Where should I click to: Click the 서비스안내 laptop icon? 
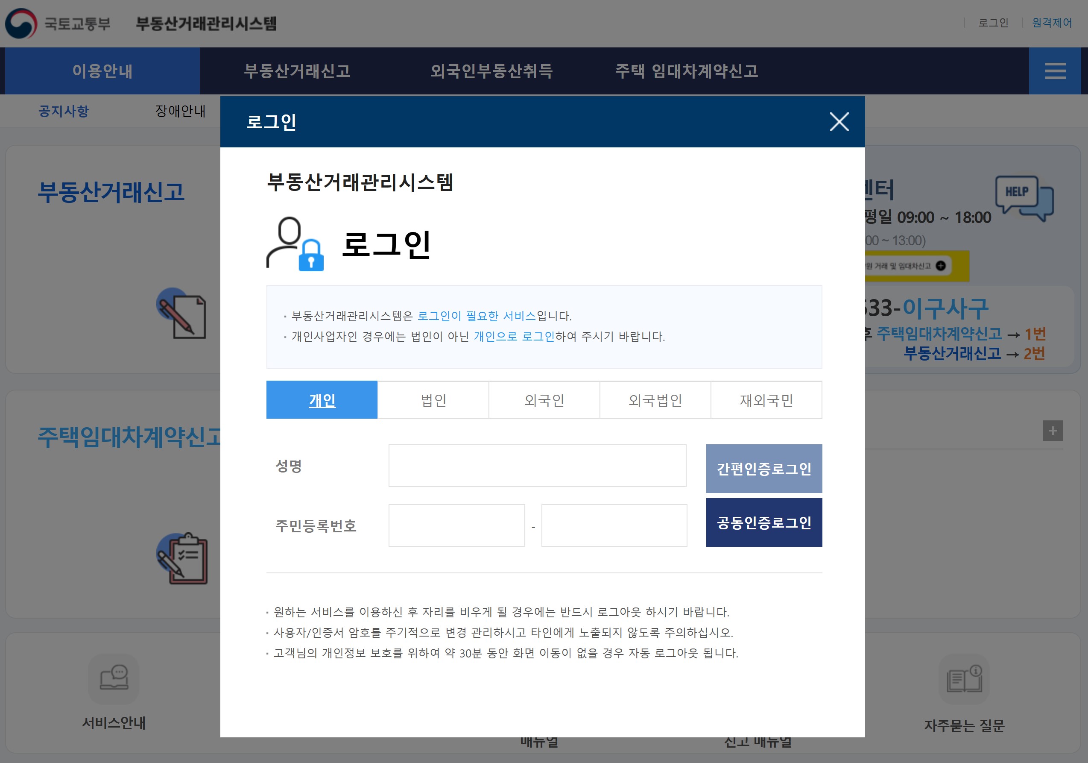pos(114,680)
